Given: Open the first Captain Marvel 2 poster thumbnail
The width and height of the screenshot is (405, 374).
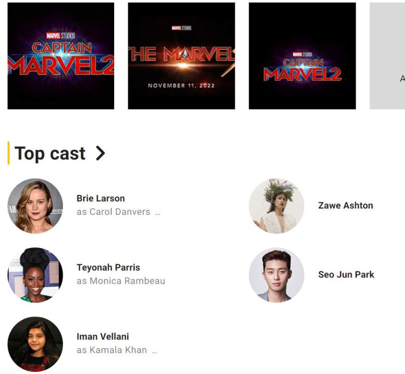Looking at the screenshot, I should click(61, 56).
